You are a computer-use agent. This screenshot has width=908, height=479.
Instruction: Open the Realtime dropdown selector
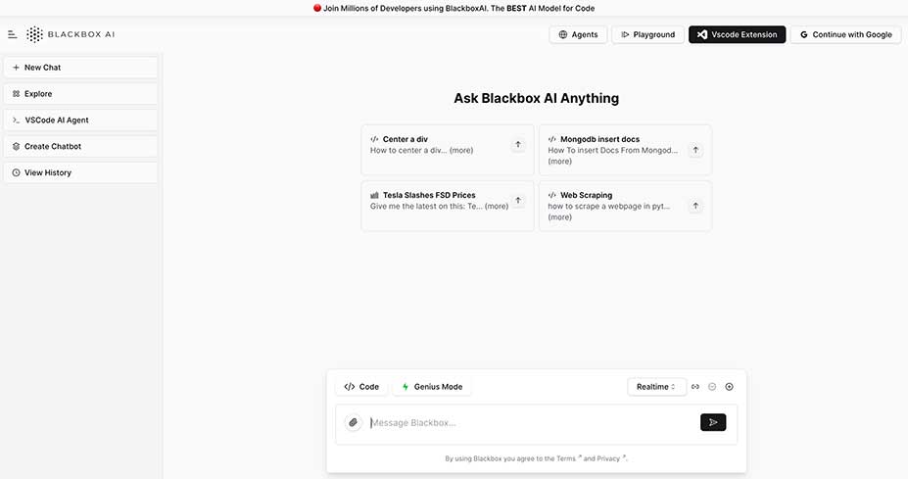click(656, 387)
